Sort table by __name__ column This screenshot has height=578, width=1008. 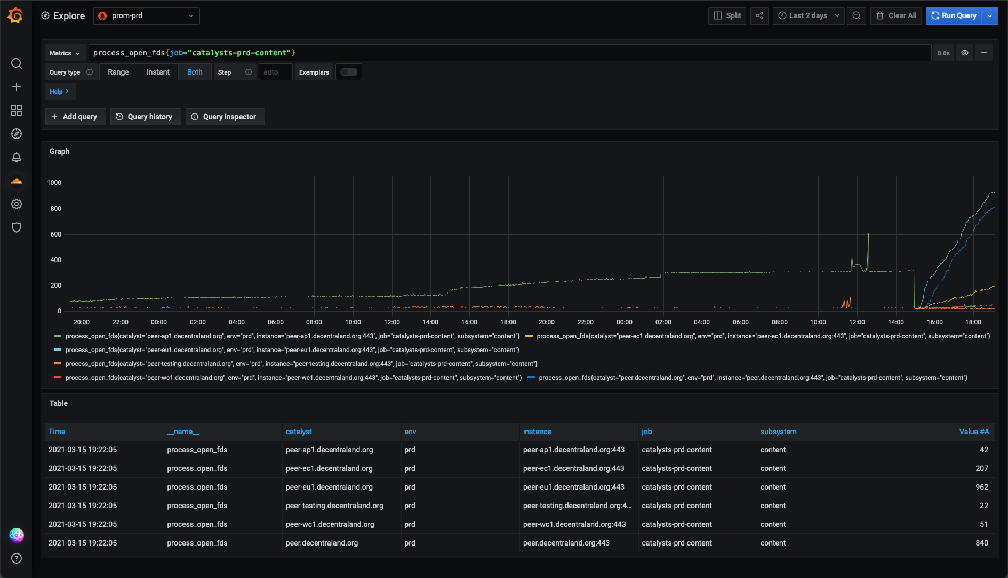[x=183, y=432]
